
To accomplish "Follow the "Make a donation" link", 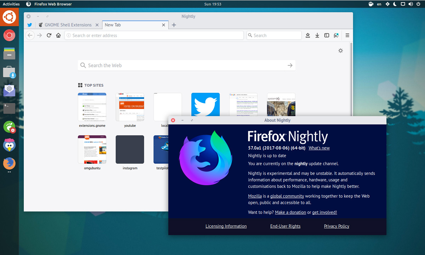I will tap(290, 212).
